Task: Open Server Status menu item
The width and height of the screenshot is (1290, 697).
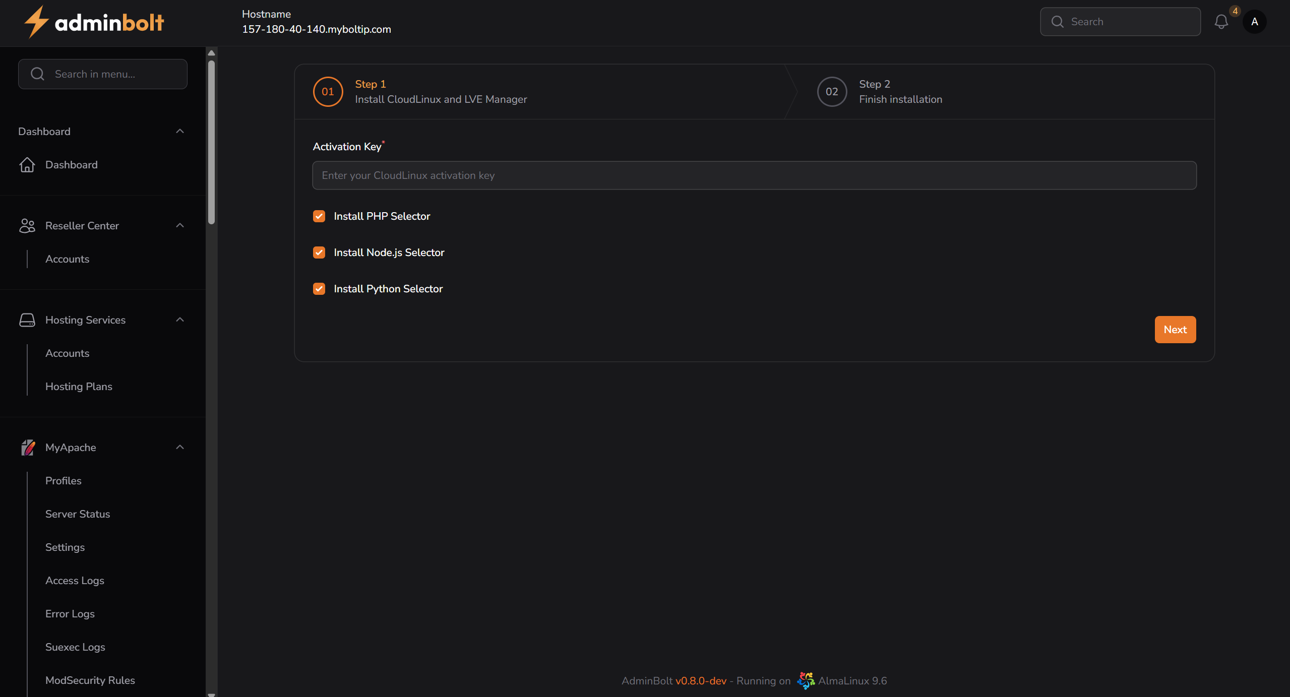Action: point(78,514)
